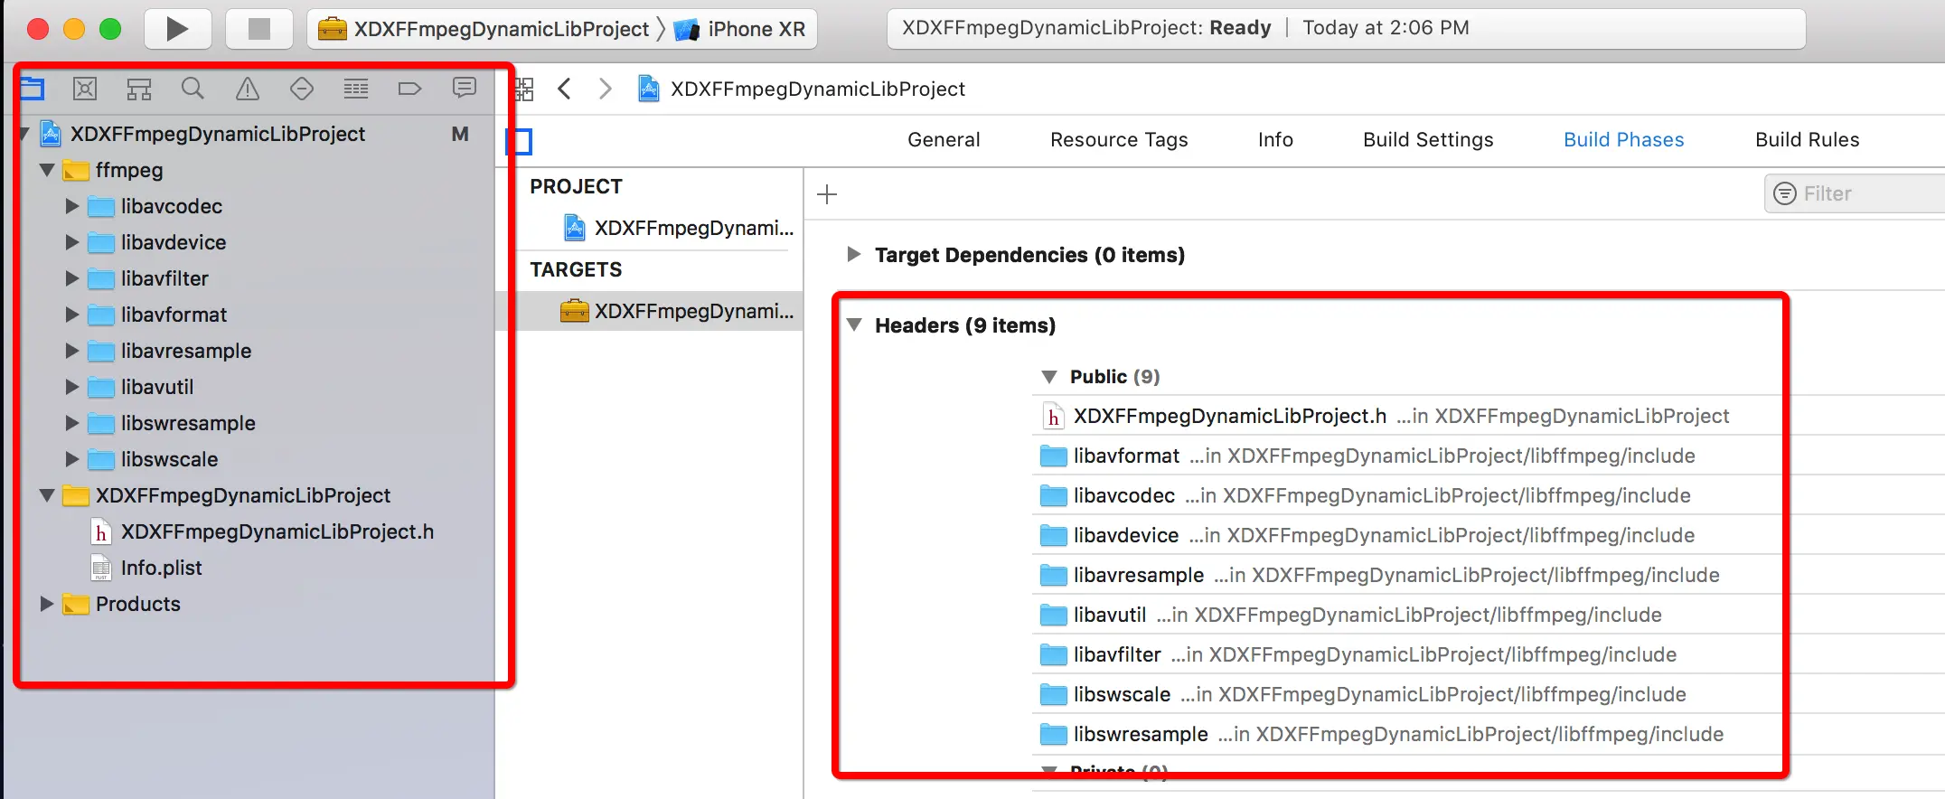Select XDXFFmpegDynamicLibProject.h public header row
This screenshot has height=799, width=1945.
pos(1406,416)
